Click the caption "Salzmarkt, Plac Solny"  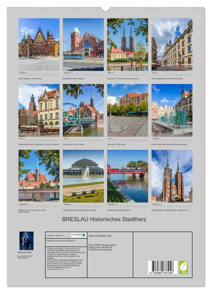(x=116, y=144)
